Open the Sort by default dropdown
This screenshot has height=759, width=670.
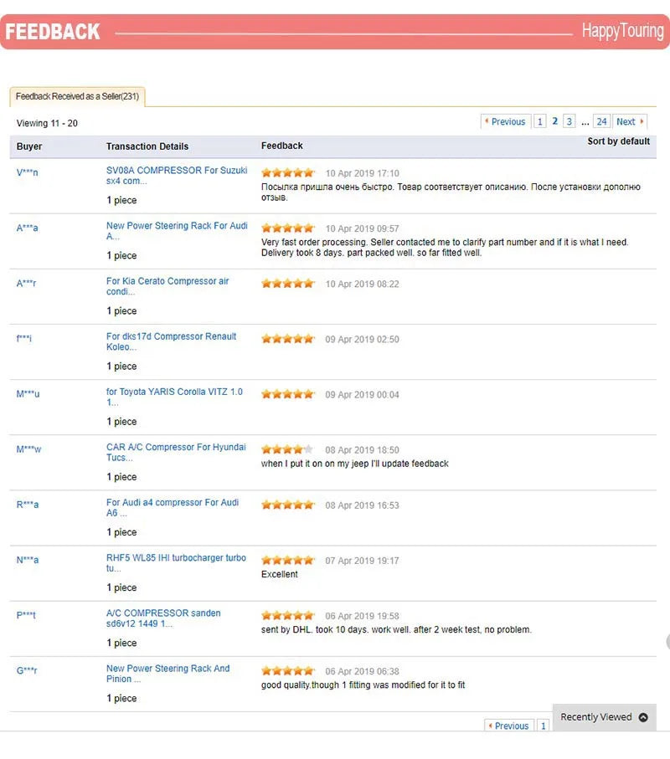pyautogui.click(x=618, y=141)
